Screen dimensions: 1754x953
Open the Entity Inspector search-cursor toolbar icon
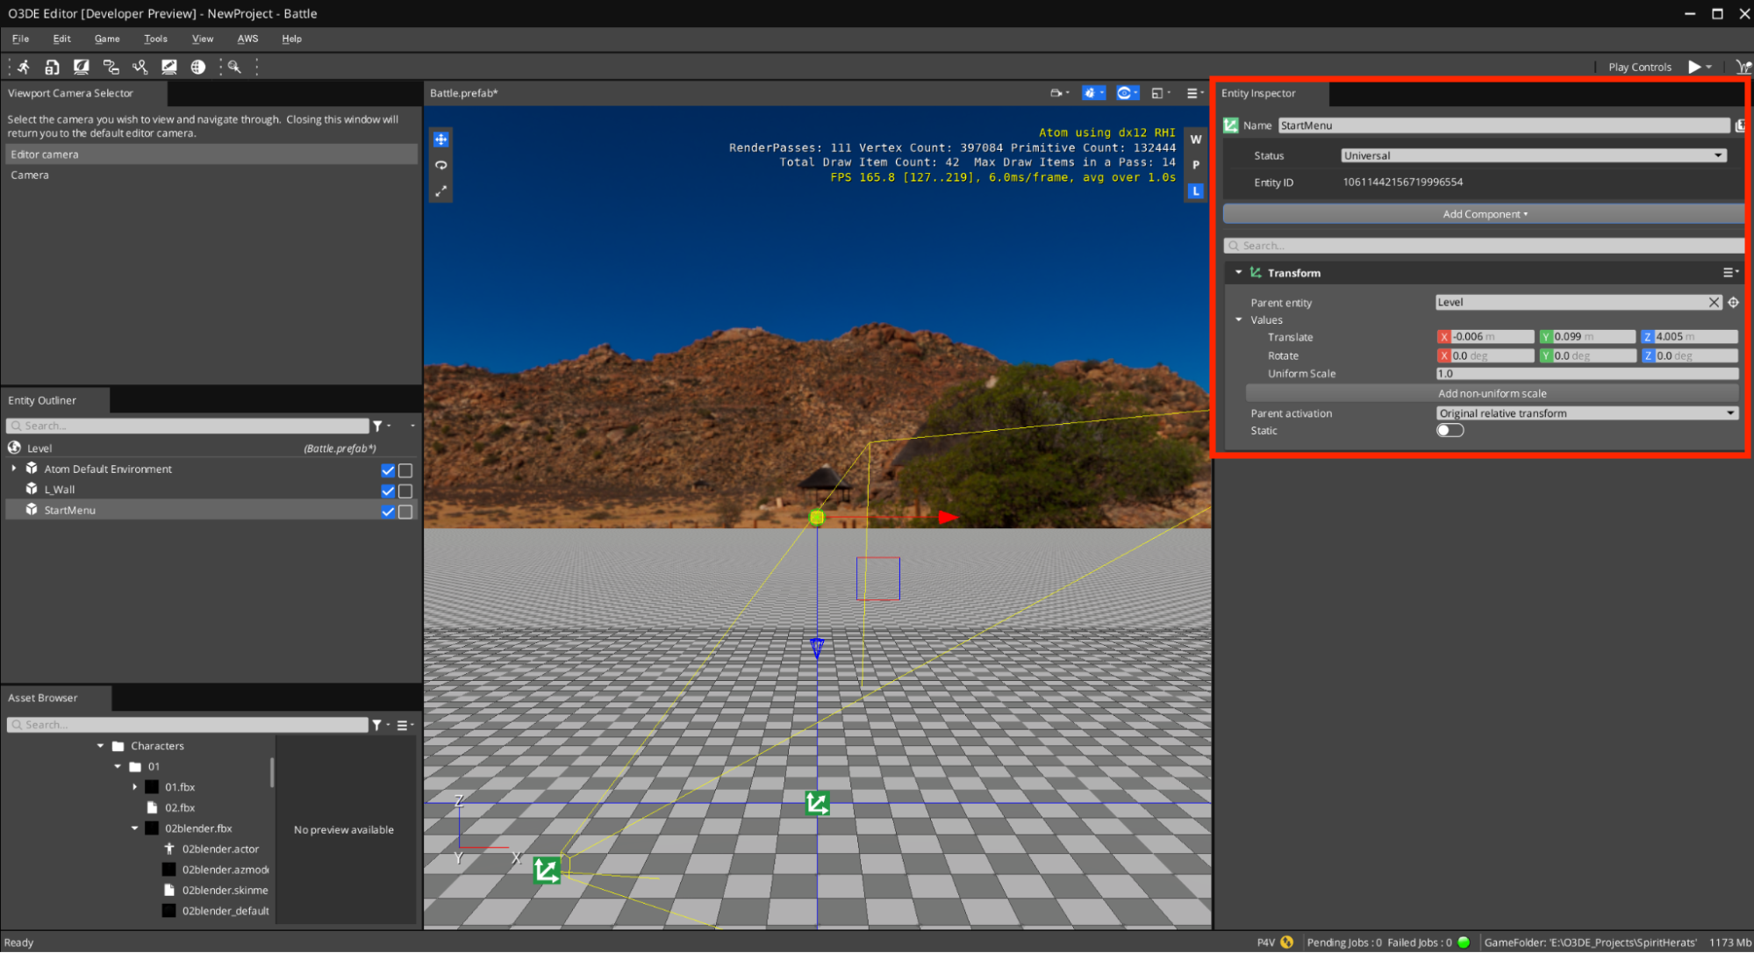coord(234,67)
